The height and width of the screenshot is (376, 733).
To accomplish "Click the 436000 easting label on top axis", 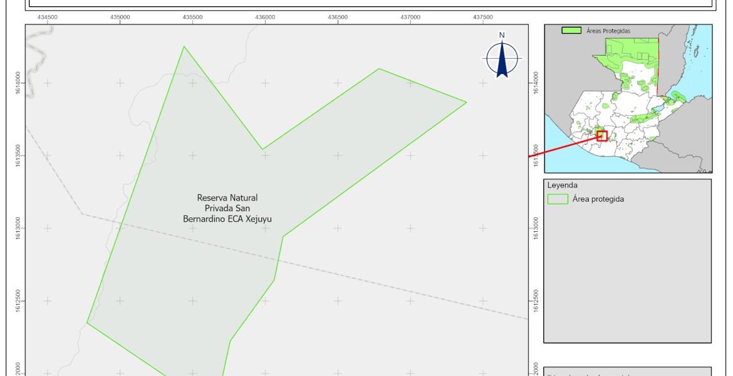I will (265, 18).
